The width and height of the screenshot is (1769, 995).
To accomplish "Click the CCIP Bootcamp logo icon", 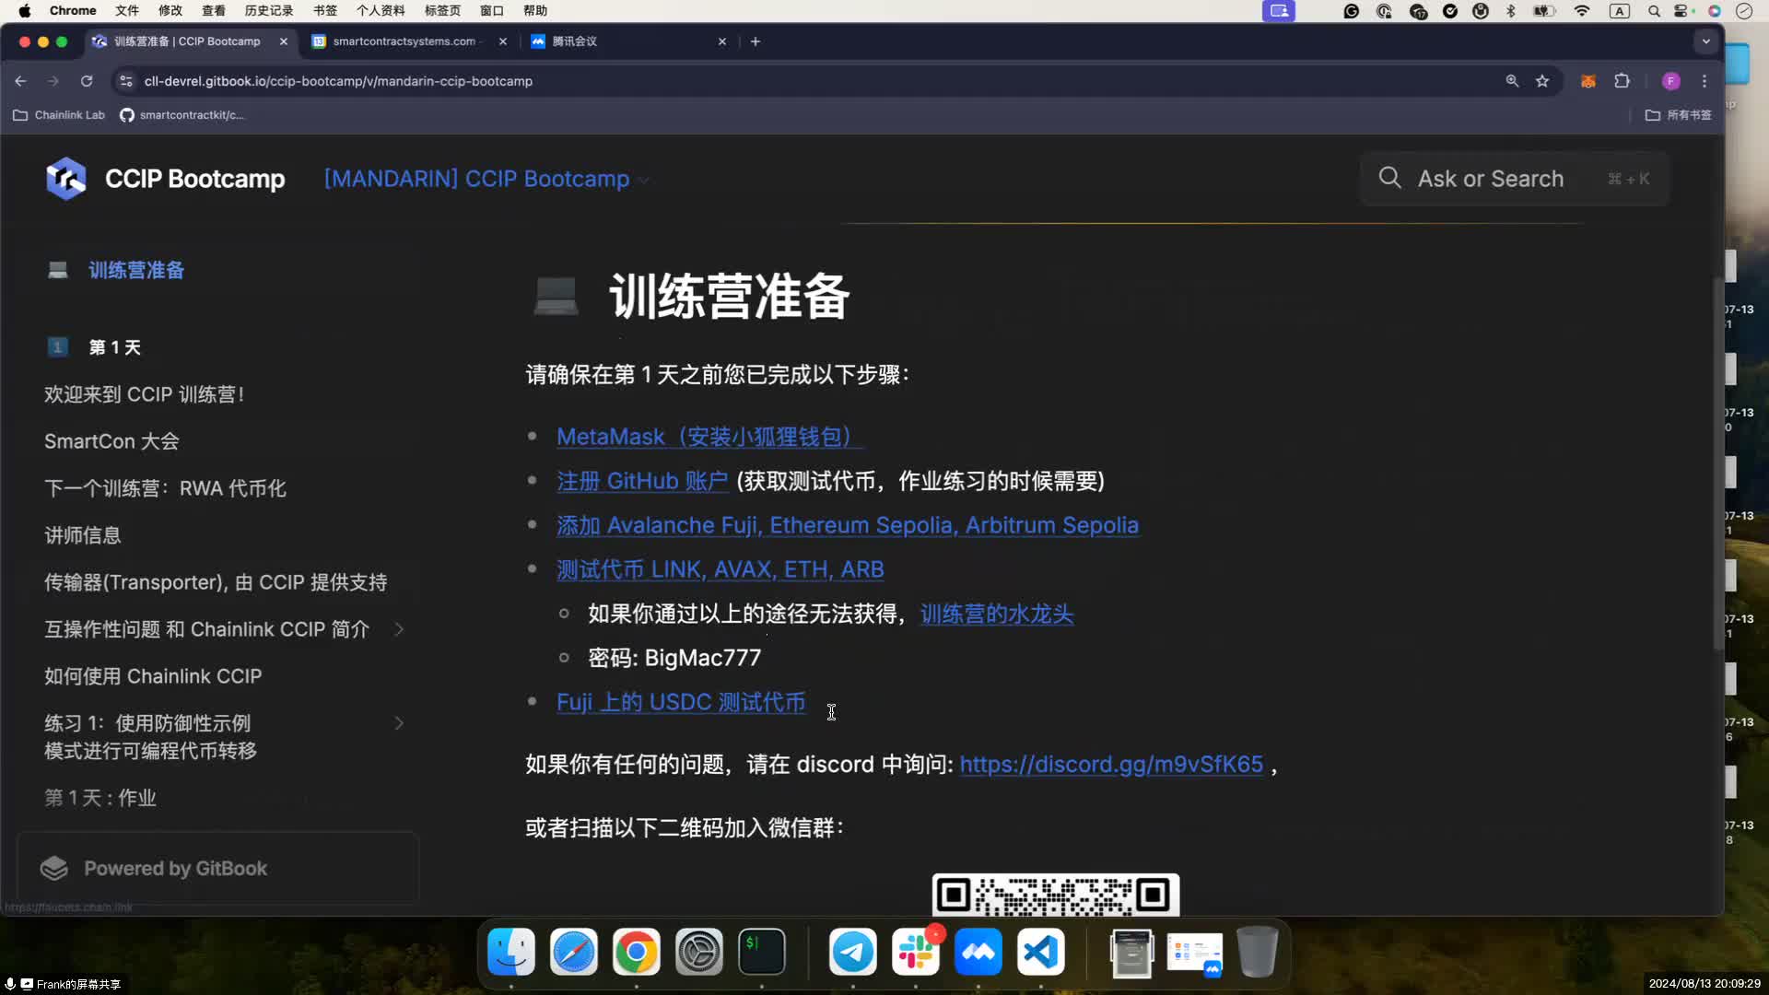I will tap(65, 179).
